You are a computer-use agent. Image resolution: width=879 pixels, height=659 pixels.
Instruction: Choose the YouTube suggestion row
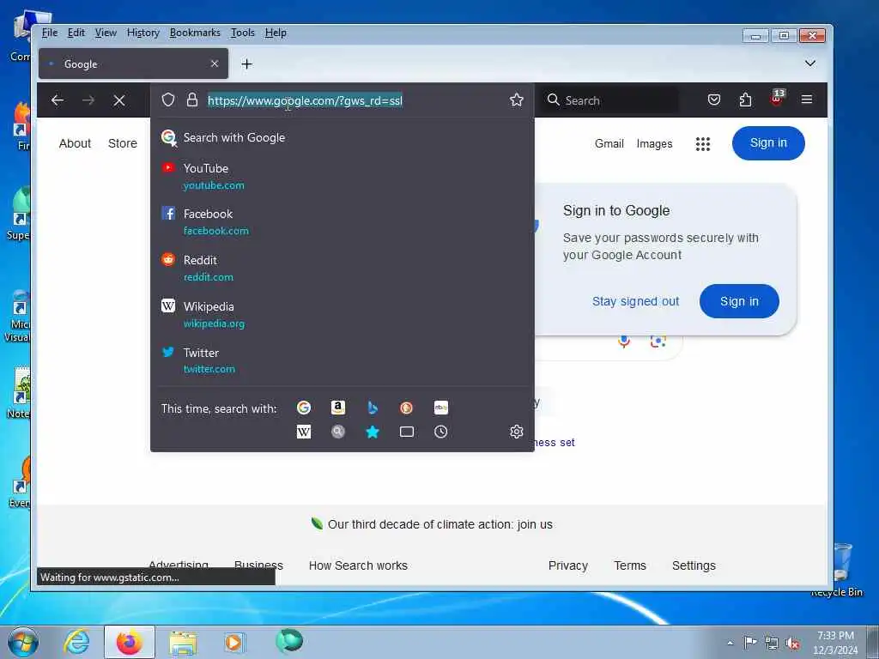tap(342, 176)
